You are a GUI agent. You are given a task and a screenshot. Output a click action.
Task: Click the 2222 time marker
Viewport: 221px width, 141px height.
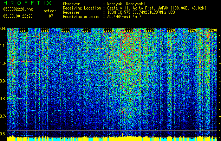pos(45,30)
